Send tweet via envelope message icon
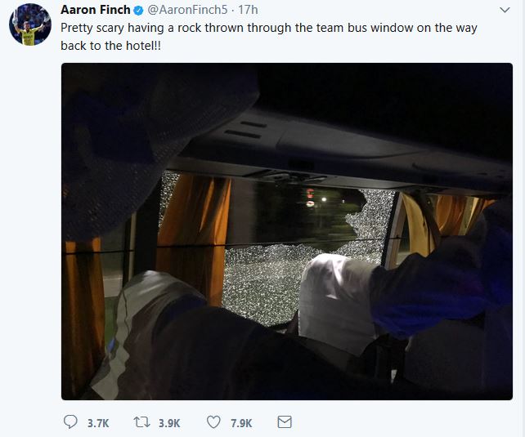This screenshot has width=525, height=437. [285, 422]
